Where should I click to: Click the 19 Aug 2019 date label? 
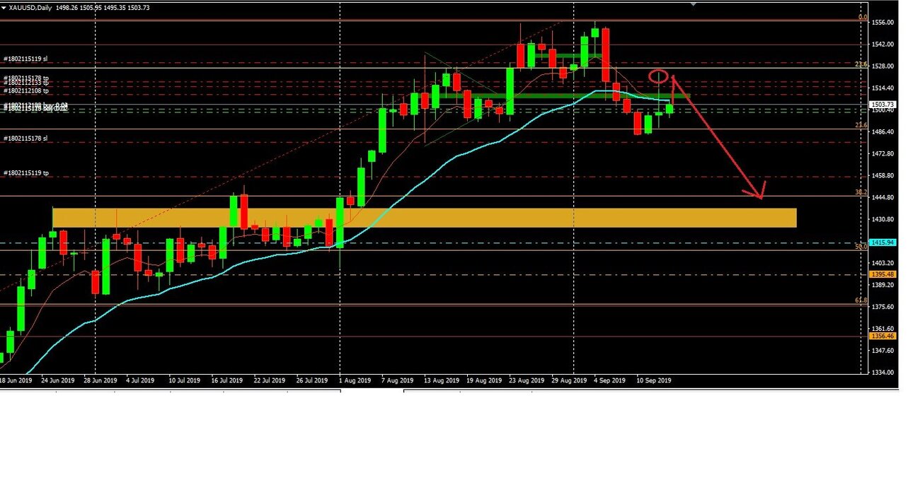tap(483, 380)
